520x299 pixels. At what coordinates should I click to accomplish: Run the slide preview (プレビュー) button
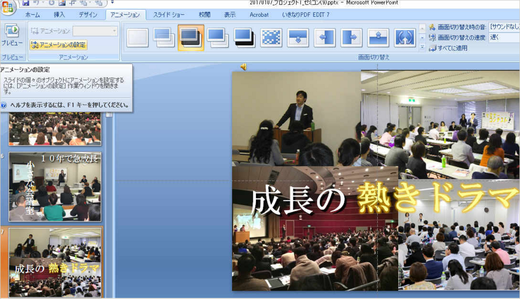[x=12, y=35]
